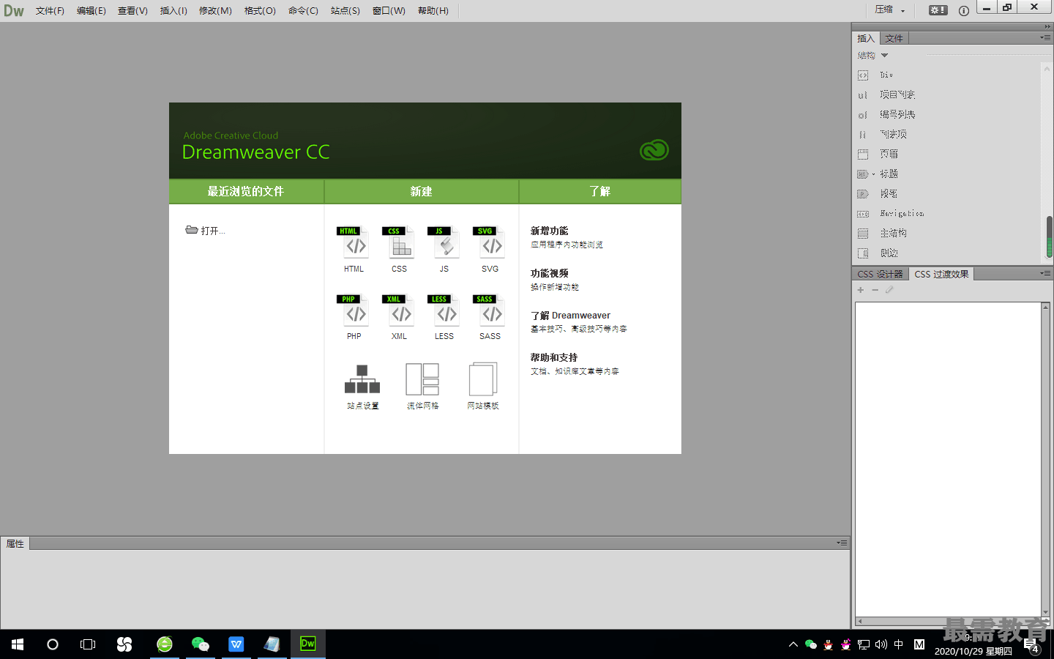Click the info circle icon in top bar
1054x659 pixels.
tap(964, 10)
